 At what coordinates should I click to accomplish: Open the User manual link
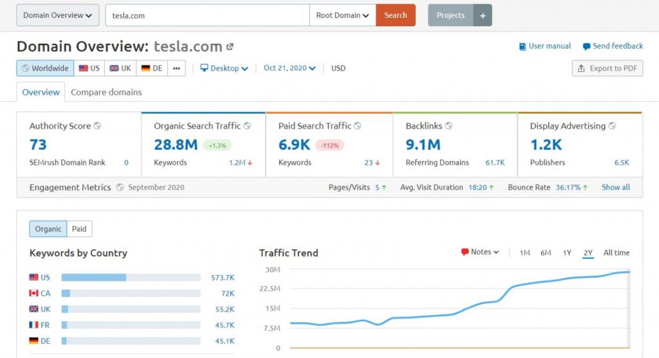click(x=545, y=46)
